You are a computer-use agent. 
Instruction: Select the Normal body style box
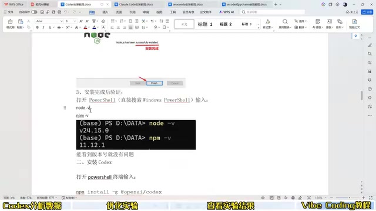[184, 24]
